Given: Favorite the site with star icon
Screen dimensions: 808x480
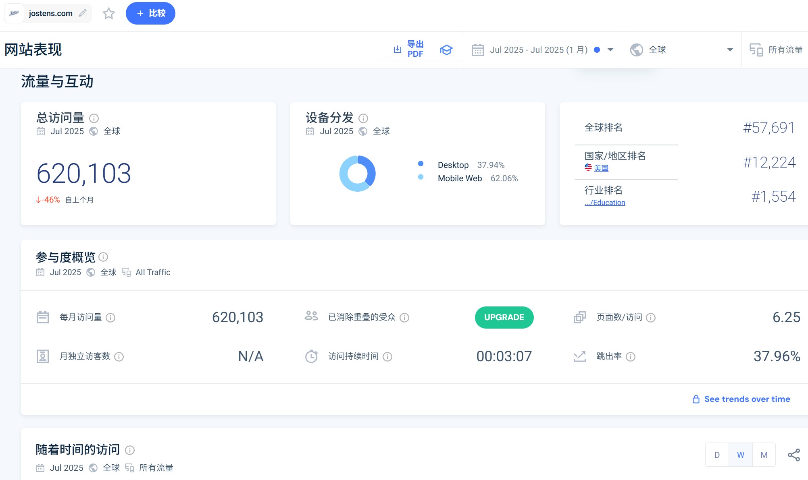Looking at the screenshot, I should click(x=109, y=13).
